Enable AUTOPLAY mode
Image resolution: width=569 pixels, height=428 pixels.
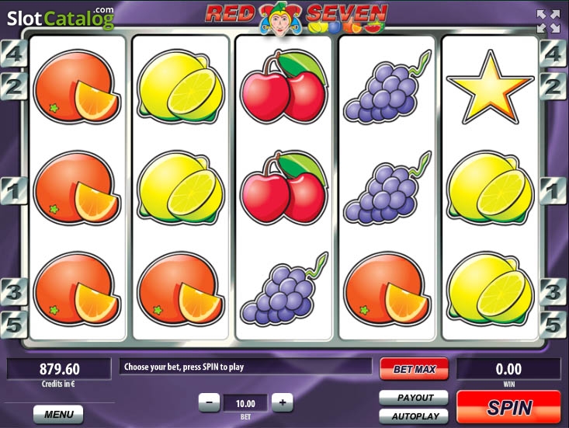point(414,416)
